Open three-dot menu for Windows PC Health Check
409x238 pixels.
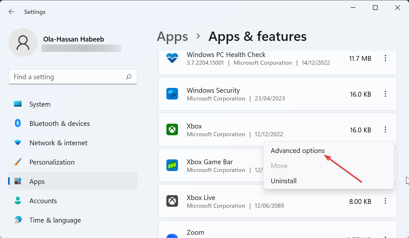[x=385, y=58]
